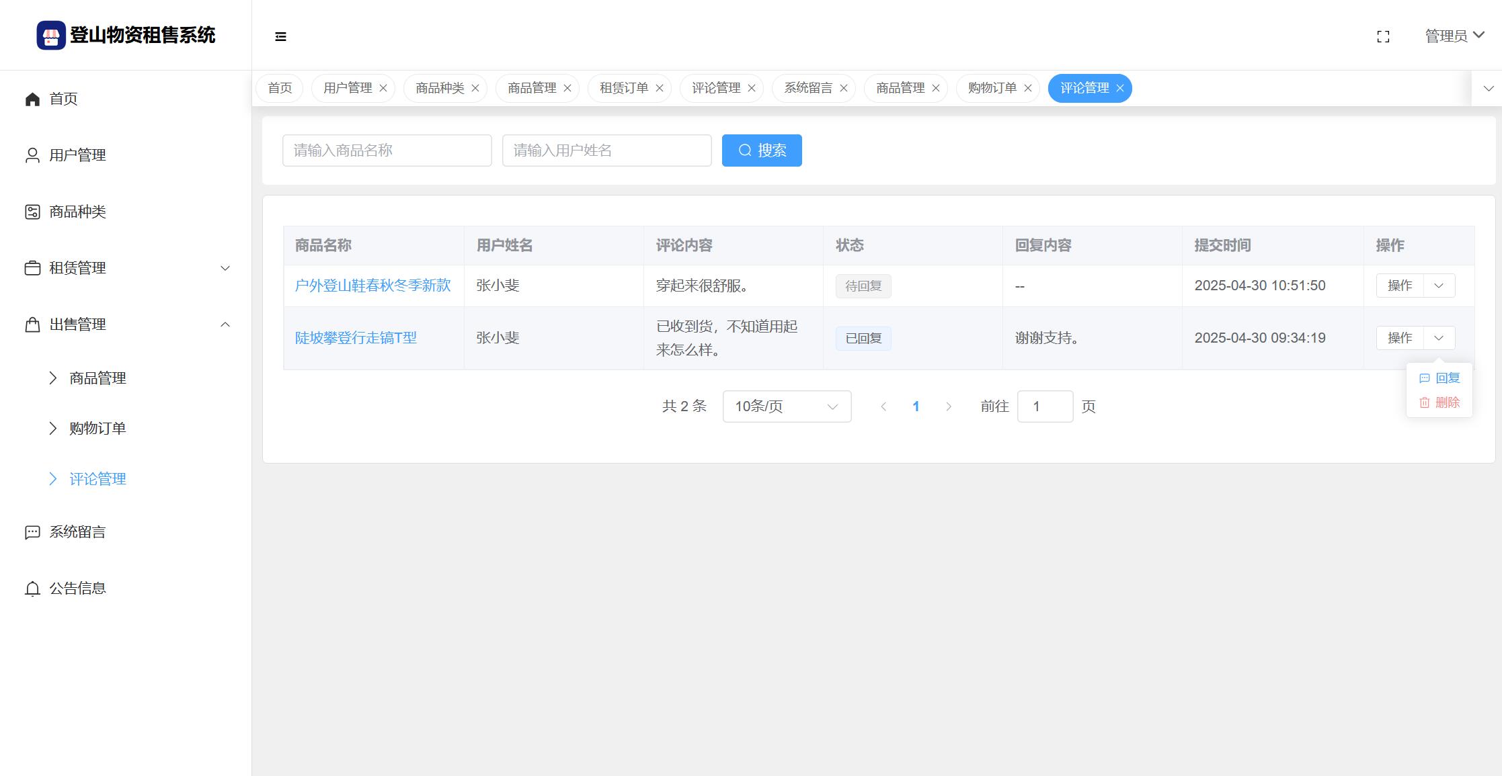Screen dimensions: 1502x776
Task: Click the home icon in sidebar
Action: (32, 99)
